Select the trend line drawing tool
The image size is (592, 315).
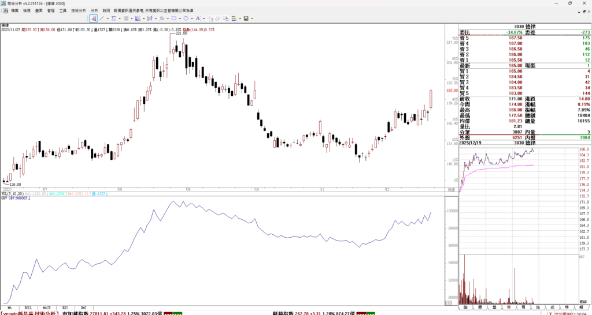pyautogui.click(x=102, y=18)
